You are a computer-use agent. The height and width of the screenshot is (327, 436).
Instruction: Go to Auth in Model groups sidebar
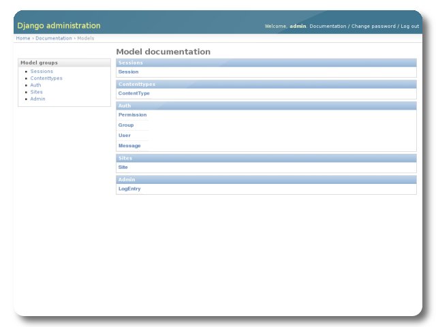35,85
